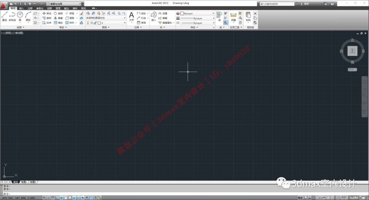Screen dimensions: 369x200
Task: Click the Erase icon in modify panel
Action: (x=81, y=13)
